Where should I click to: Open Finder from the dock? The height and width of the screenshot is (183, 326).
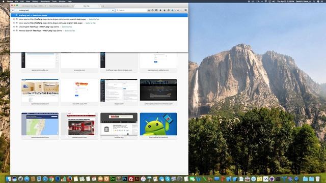coord(8,179)
